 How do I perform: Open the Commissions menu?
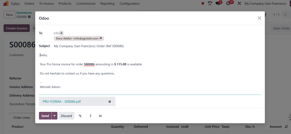pos(86,3)
